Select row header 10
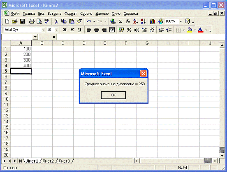 (6, 99)
